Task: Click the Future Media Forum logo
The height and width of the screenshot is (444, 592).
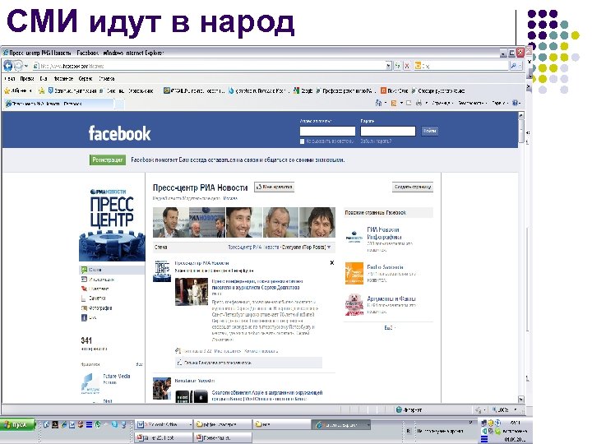Action: [x=90, y=383]
